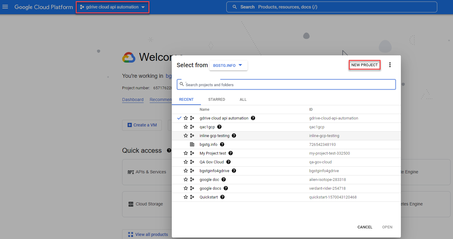Click the project icon beside Quickstart
453x239 pixels.
click(x=192, y=197)
